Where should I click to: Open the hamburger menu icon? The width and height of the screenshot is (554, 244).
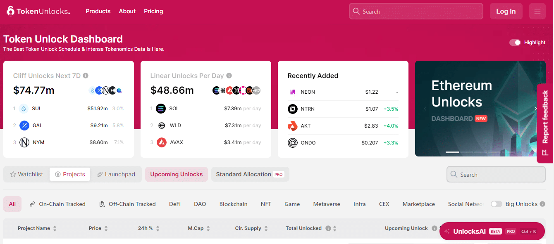tap(537, 11)
